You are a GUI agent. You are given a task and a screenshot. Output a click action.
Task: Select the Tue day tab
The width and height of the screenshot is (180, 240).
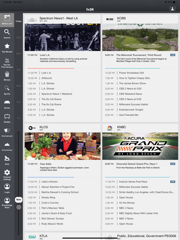19,70
